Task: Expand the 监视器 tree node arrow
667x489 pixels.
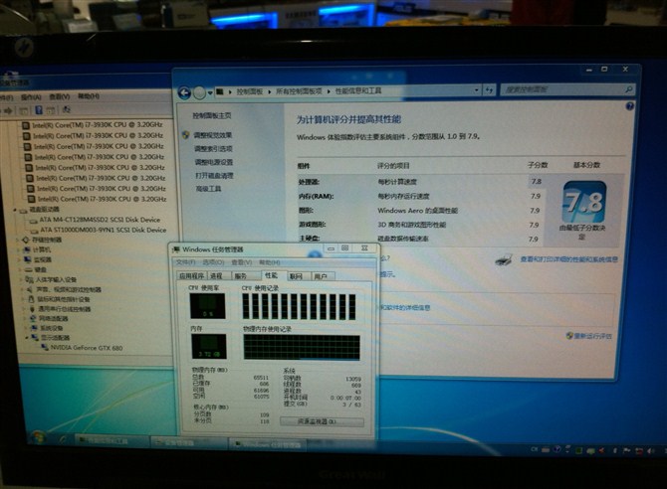Action: [20, 259]
